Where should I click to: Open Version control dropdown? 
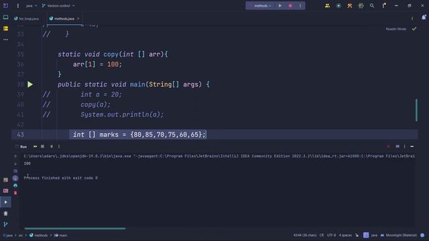click(58, 6)
